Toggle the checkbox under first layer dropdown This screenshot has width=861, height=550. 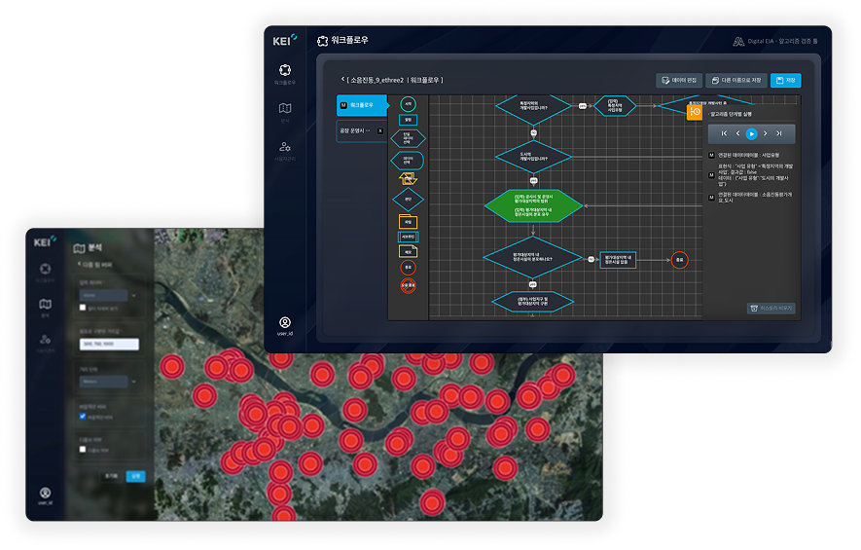83,307
